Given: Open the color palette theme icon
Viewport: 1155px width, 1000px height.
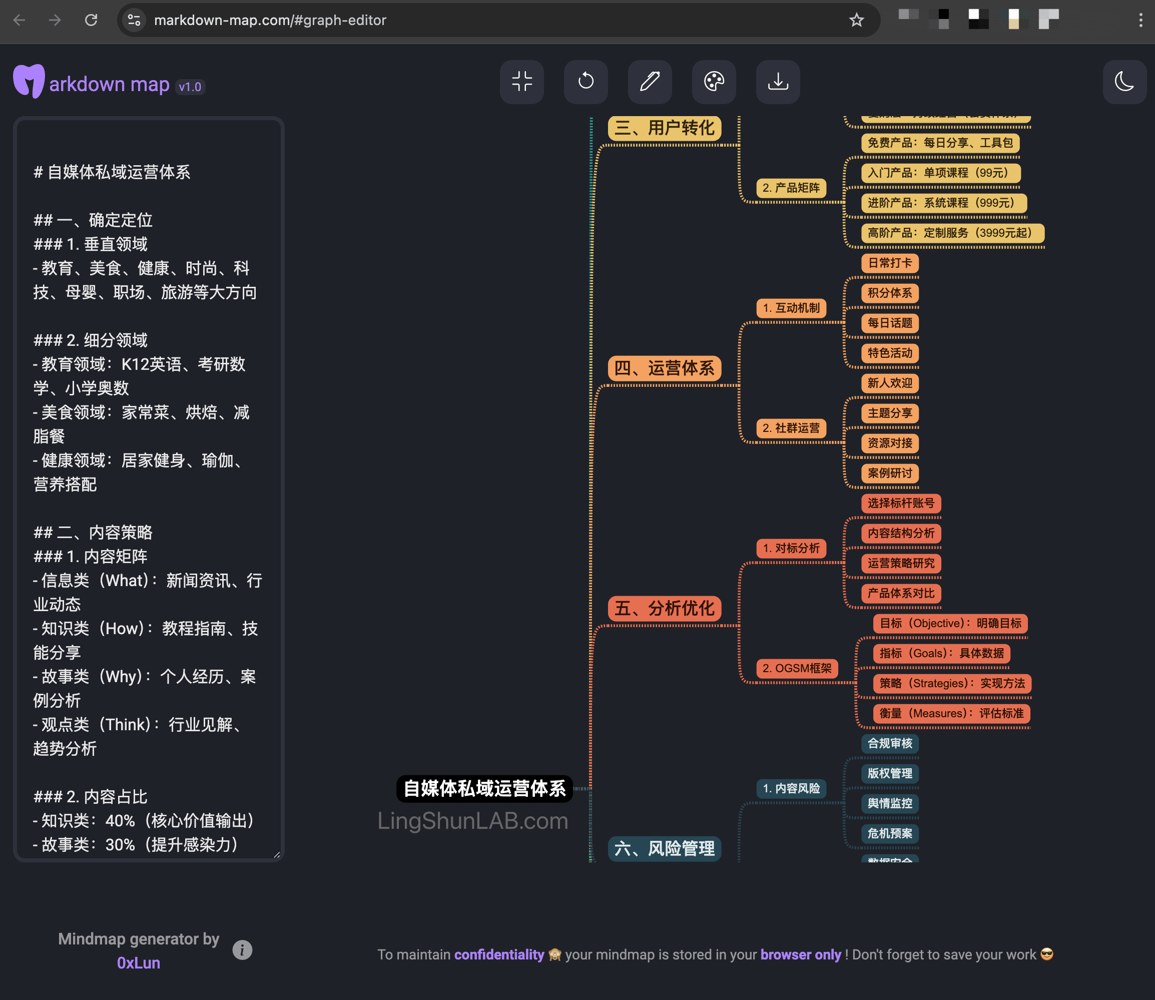Looking at the screenshot, I should (714, 82).
